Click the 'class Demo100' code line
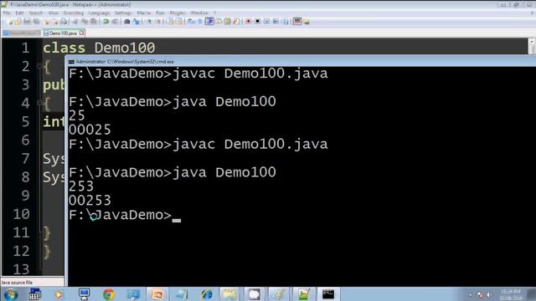 pyautogui.click(x=99, y=48)
